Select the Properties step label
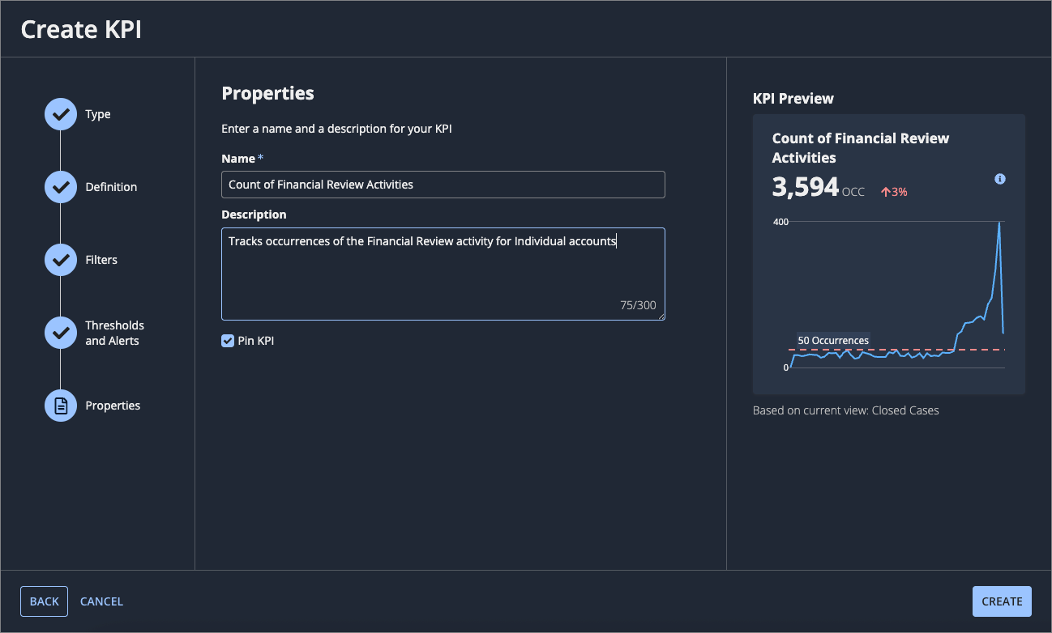 pos(113,406)
